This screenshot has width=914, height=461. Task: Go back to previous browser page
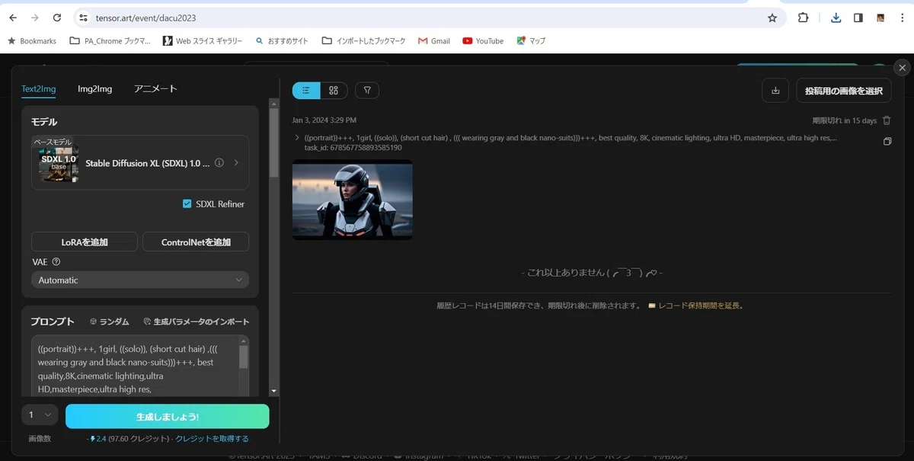[x=13, y=18]
